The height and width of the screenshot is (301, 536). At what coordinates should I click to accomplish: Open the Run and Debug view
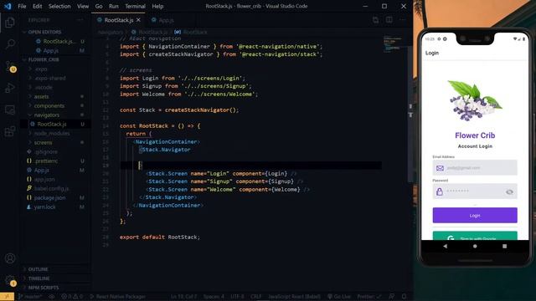10,88
